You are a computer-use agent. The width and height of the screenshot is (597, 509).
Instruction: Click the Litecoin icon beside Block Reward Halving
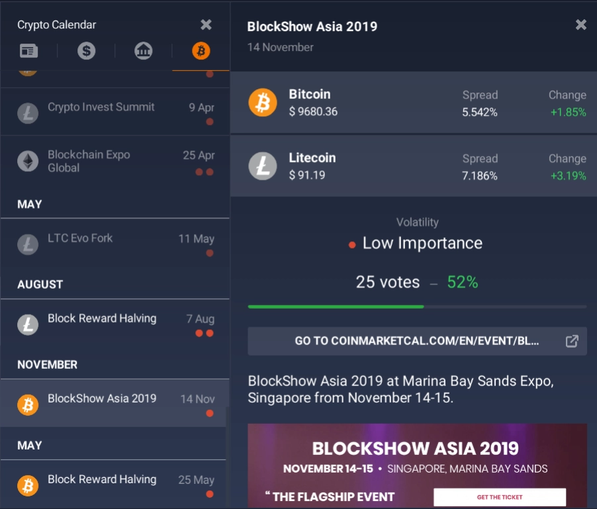27,325
